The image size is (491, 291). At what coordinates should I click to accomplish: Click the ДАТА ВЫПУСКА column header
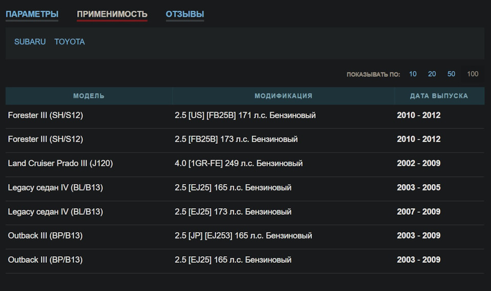pos(439,96)
